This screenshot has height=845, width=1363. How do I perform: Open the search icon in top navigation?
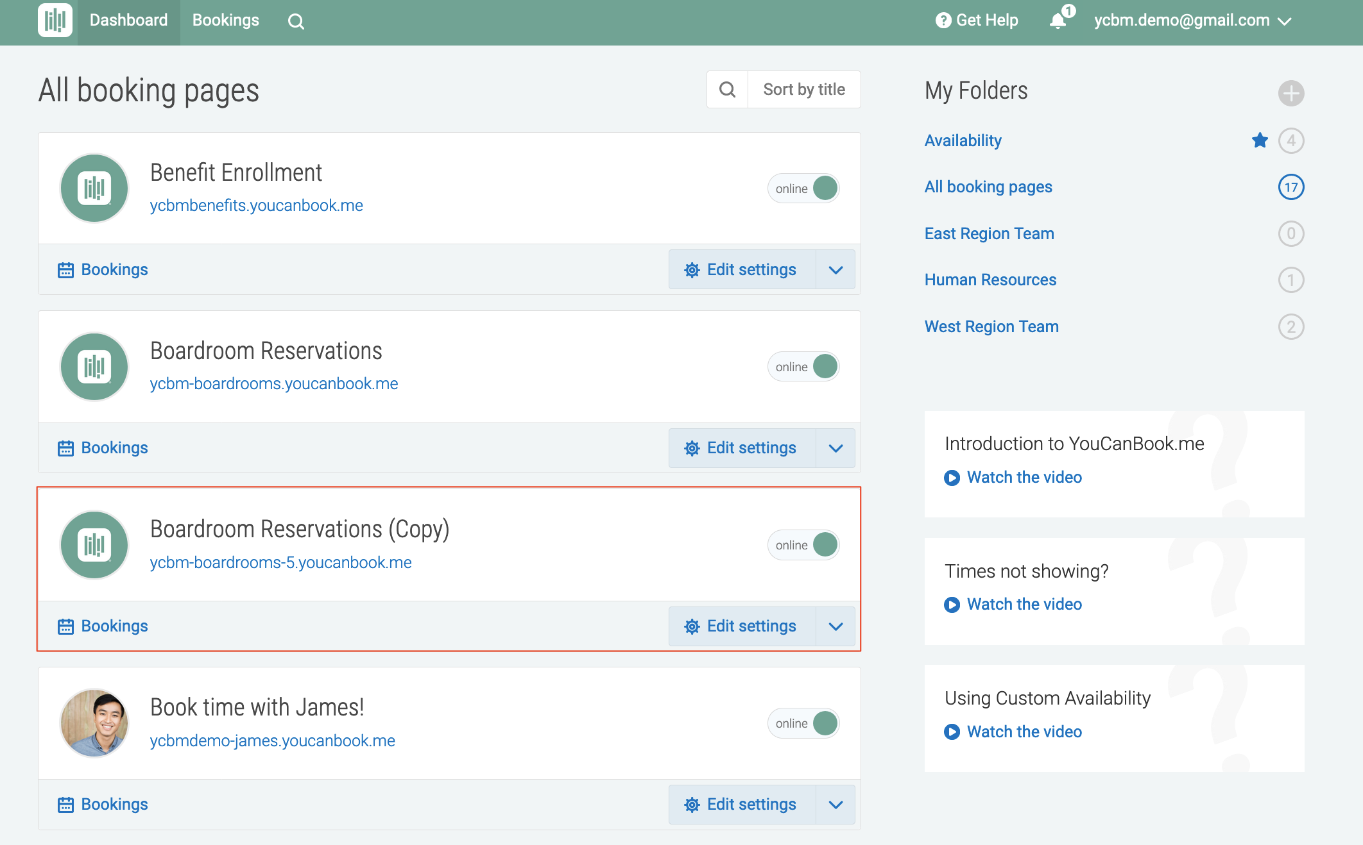[296, 22]
